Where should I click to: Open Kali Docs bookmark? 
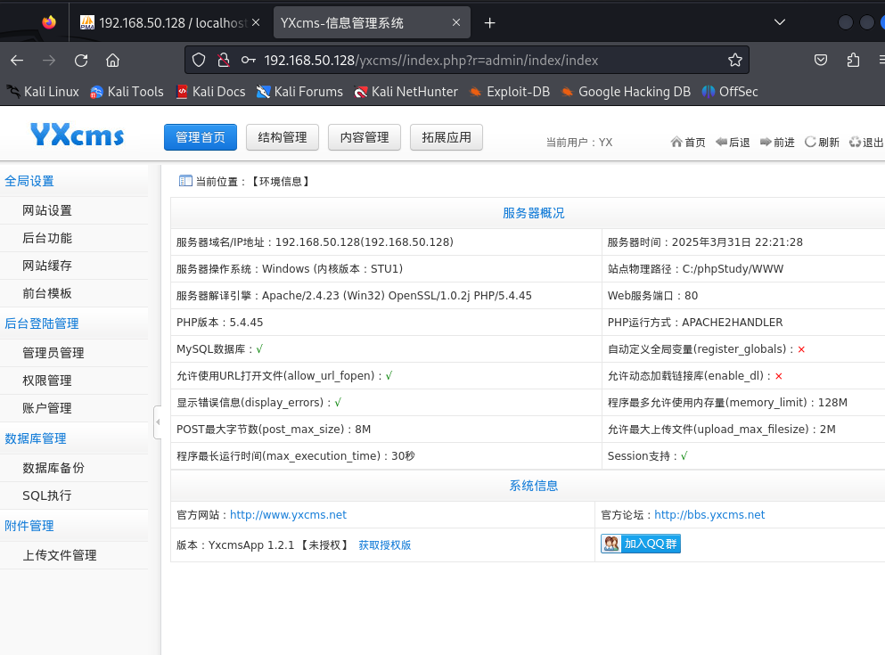[210, 92]
